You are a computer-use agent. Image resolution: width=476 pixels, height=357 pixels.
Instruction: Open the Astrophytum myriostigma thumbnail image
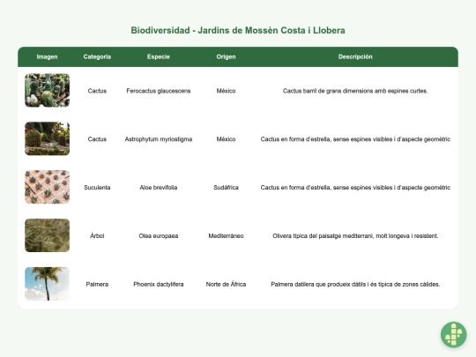pyautogui.click(x=47, y=138)
